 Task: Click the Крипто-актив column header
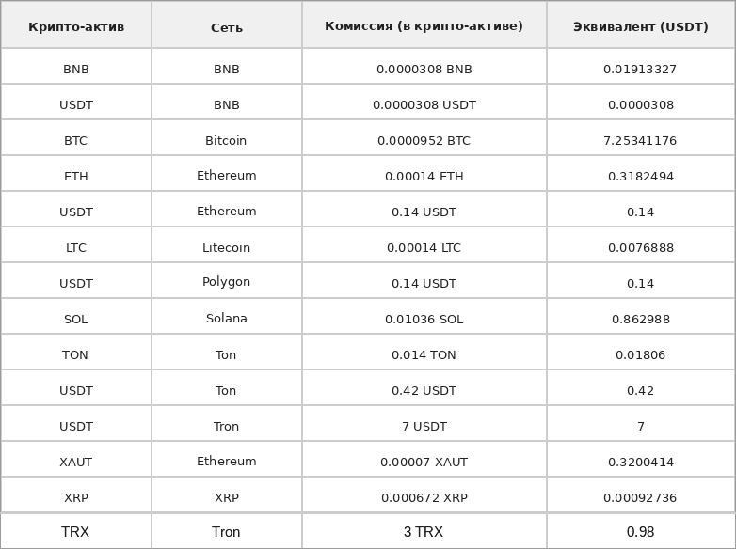point(76,26)
